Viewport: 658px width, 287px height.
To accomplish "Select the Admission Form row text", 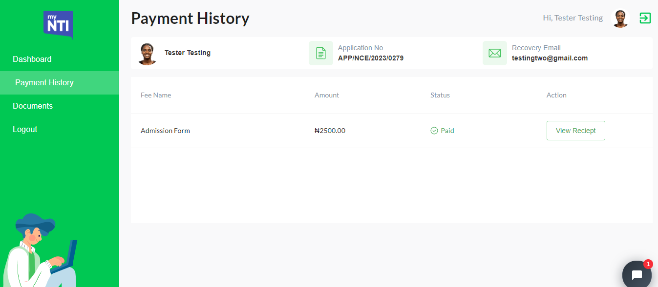I will pos(165,131).
